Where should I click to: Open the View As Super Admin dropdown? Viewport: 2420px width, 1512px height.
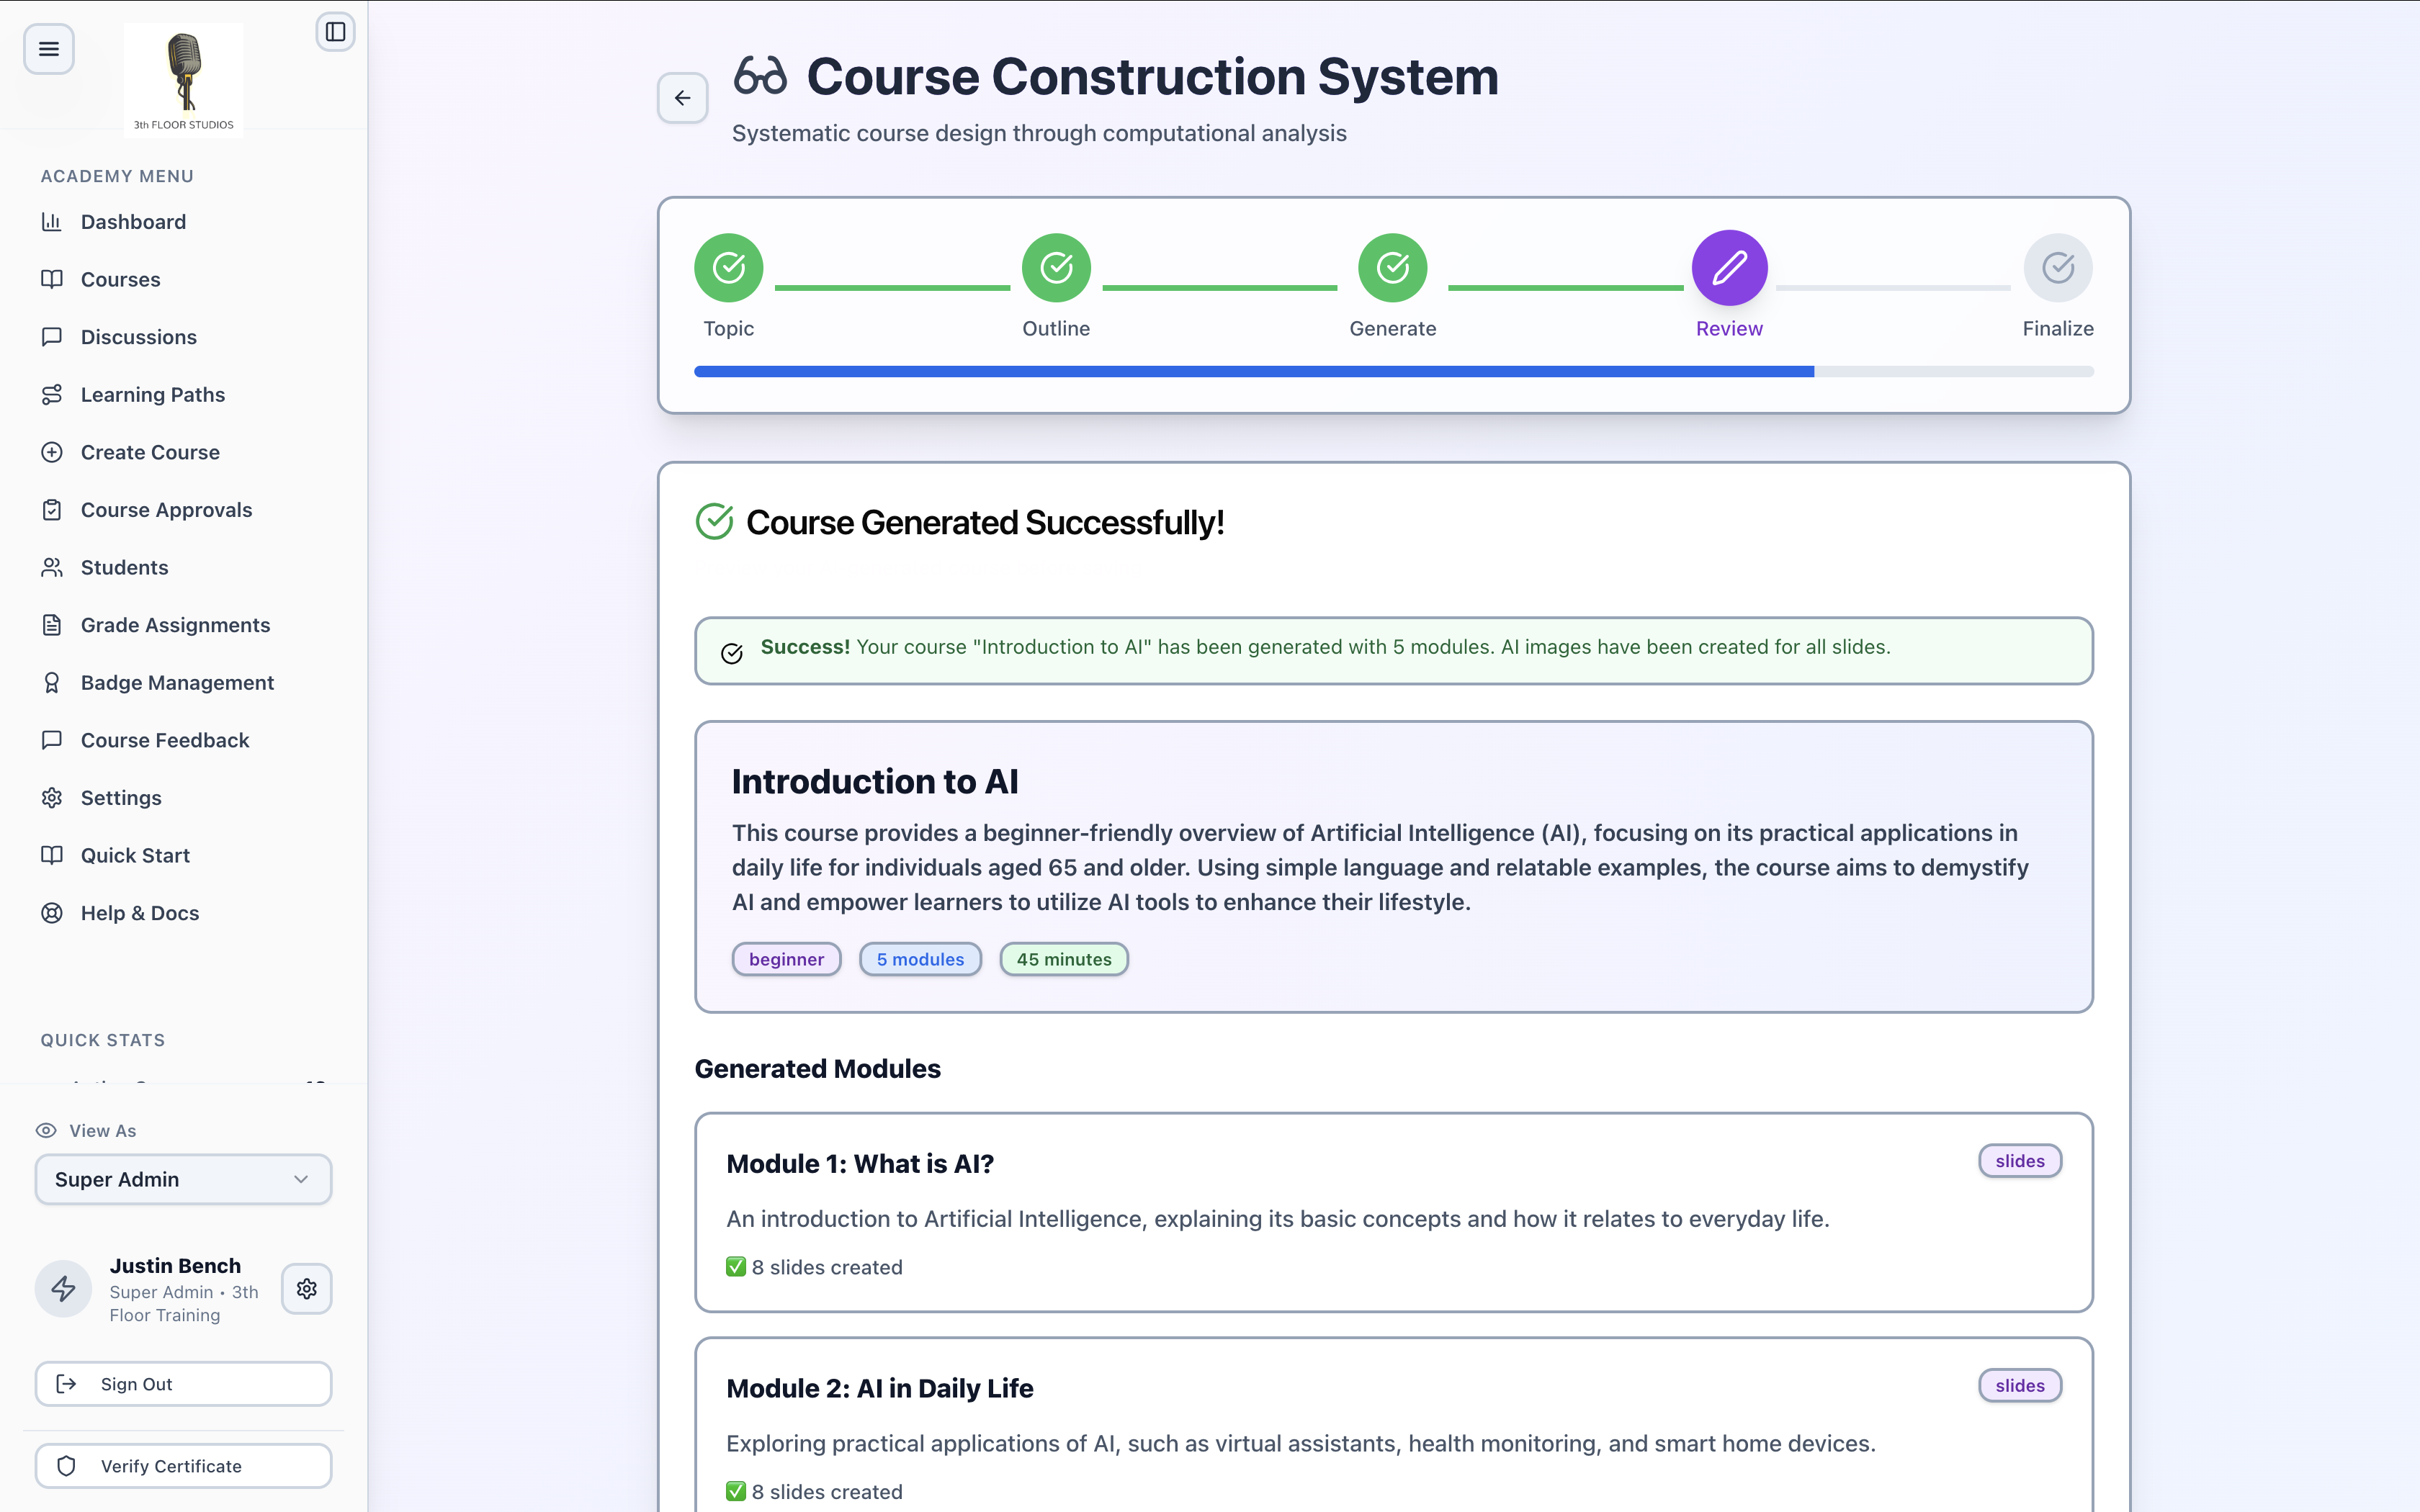pyautogui.click(x=183, y=1179)
